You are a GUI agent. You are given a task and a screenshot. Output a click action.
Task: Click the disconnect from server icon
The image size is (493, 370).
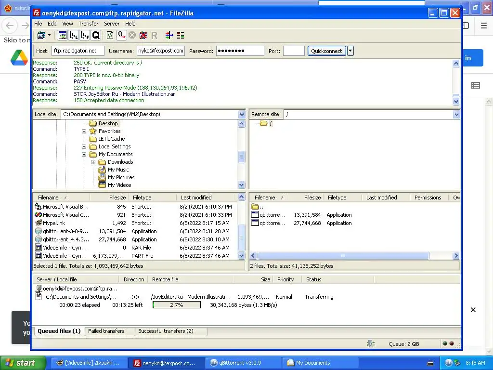[x=143, y=35]
